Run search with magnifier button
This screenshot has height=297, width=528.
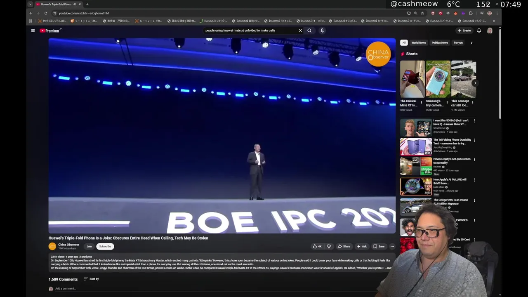309,31
